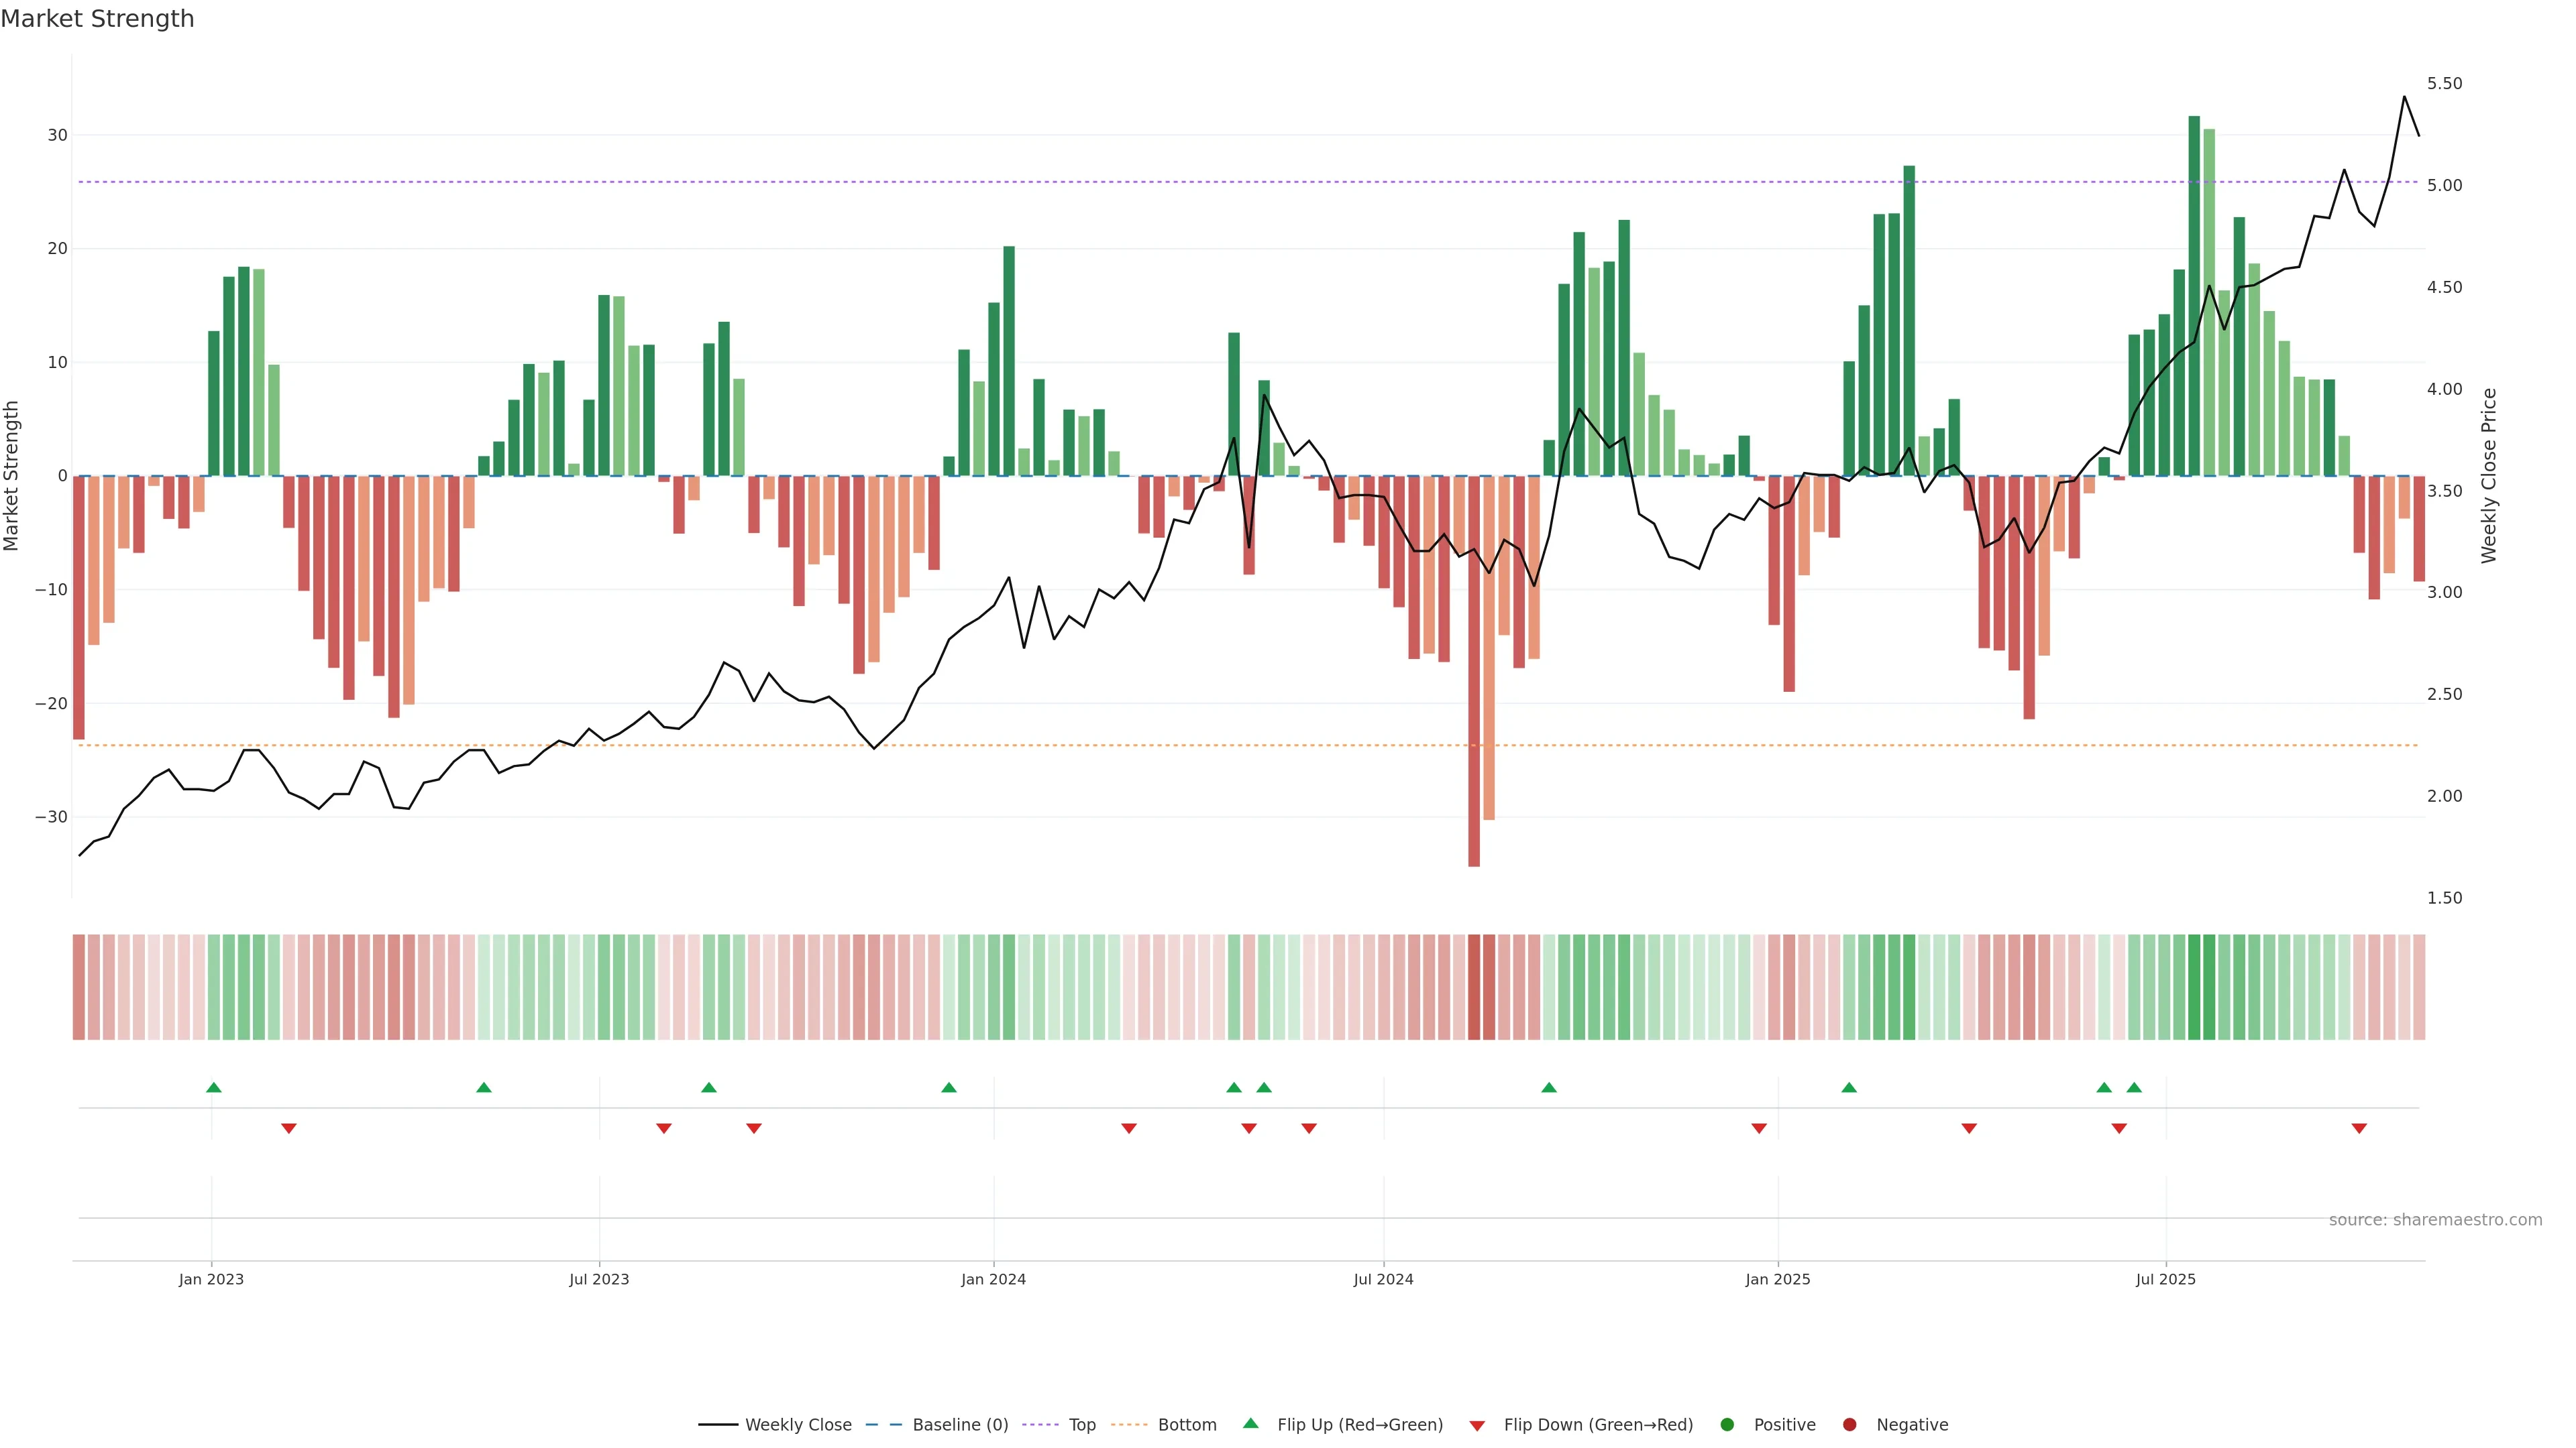Image resolution: width=2576 pixels, height=1448 pixels.
Task: Click the Weekly Close Price axis title
Action: [2489, 476]
